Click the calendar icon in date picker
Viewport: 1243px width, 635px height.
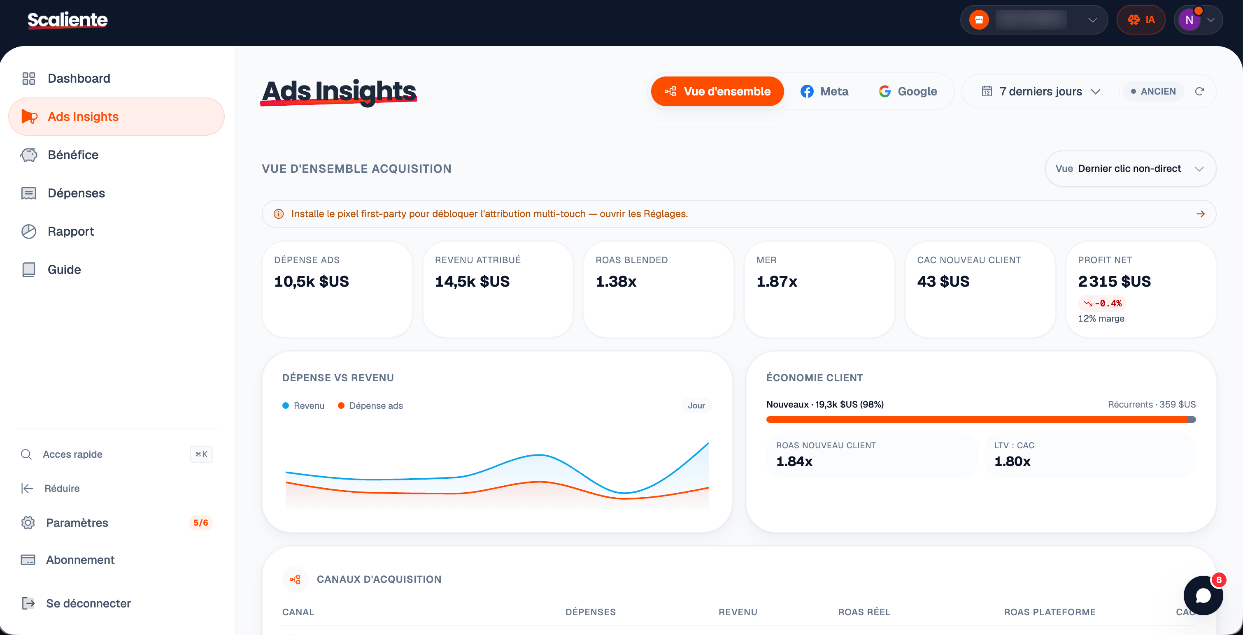point(987,91)
